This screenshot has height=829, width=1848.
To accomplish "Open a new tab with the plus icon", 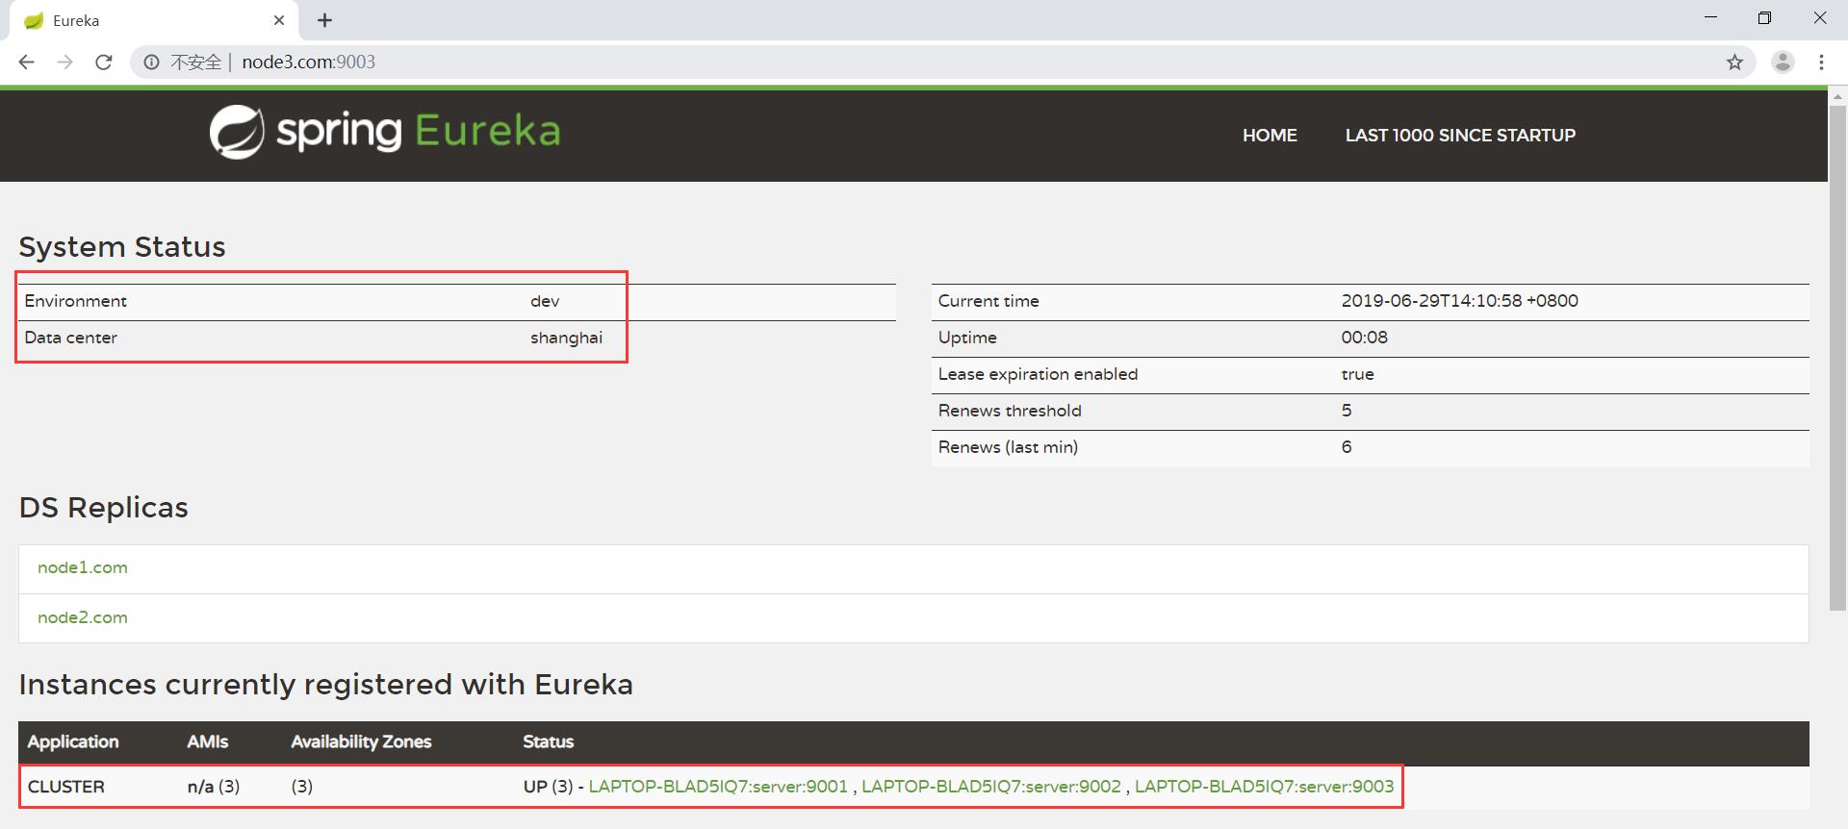I will pyautogui.click(x=325, y=20).
